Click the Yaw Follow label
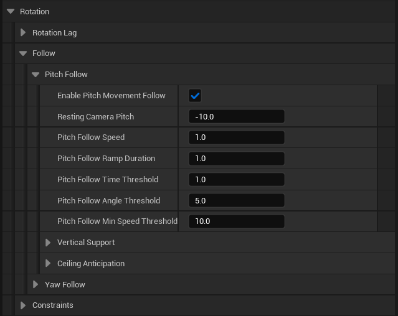The width and height of the screenshot is (398, 316). point(65,285)
